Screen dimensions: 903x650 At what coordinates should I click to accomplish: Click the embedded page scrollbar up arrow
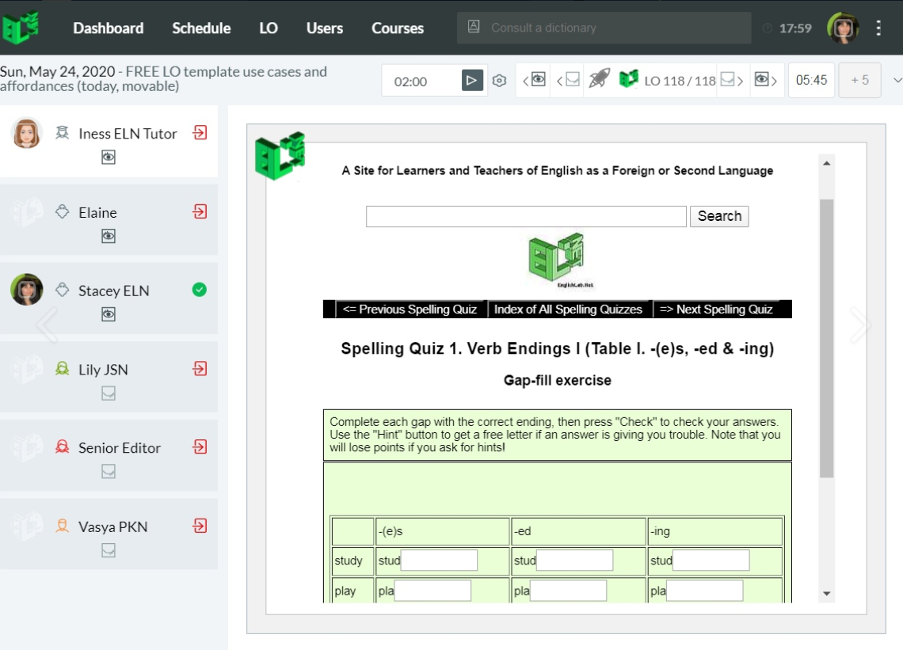pos(826,164)
